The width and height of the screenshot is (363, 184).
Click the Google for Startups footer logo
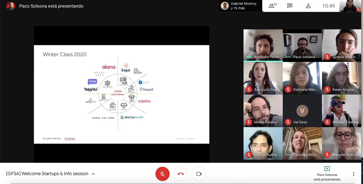[52, 139]
